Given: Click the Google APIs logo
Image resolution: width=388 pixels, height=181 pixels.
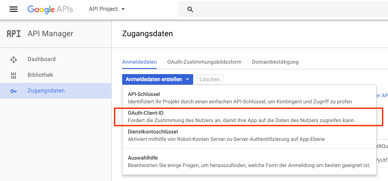Looking at the screenshot, I should click(50, 9).
